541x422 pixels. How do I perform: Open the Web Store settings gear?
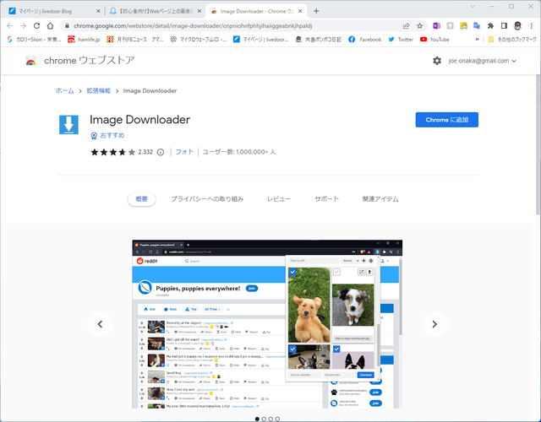(437, 61)
